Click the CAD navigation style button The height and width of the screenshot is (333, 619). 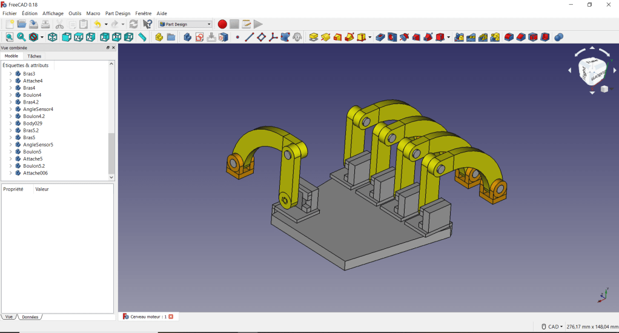coord(552,327)
